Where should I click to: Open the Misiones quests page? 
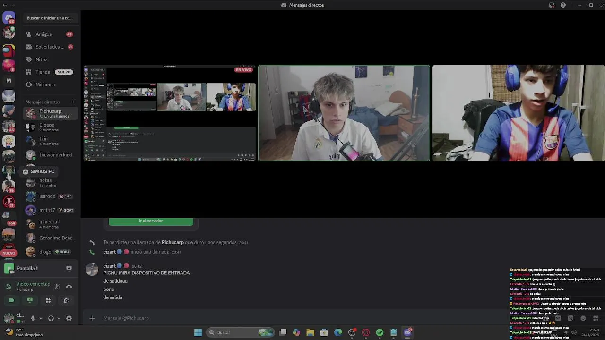[x=50, y=85]
